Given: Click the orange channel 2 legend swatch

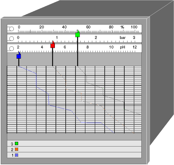Looking at the screenshot, I should [x=17, y=149].
